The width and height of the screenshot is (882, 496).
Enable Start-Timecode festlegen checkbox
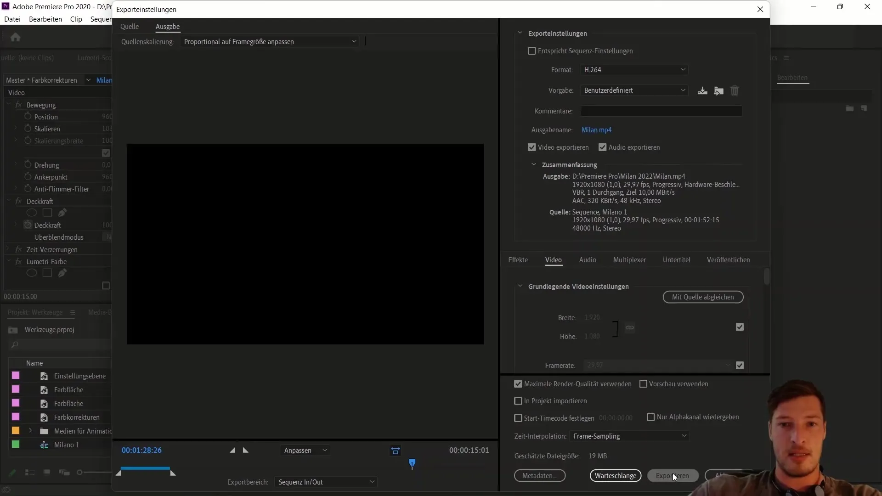tap(518, 418)
